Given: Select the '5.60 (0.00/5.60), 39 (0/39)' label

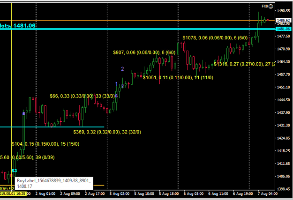Looking at the screenshot, I should click(27, 157).
